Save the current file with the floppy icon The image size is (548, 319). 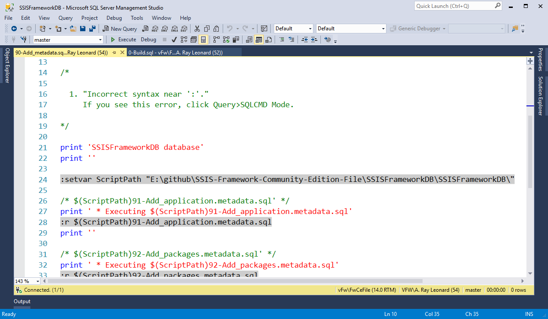point(83,29)
